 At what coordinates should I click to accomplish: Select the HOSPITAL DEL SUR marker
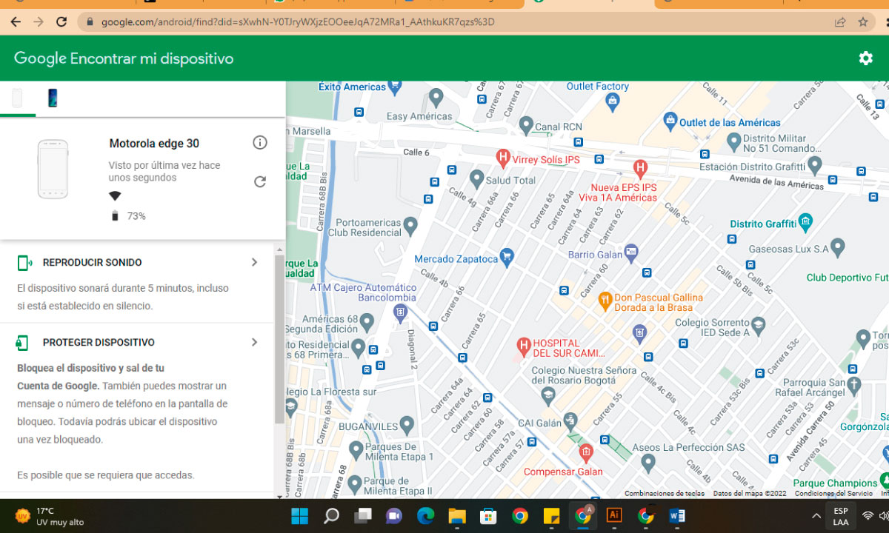[x=524, y=345]
